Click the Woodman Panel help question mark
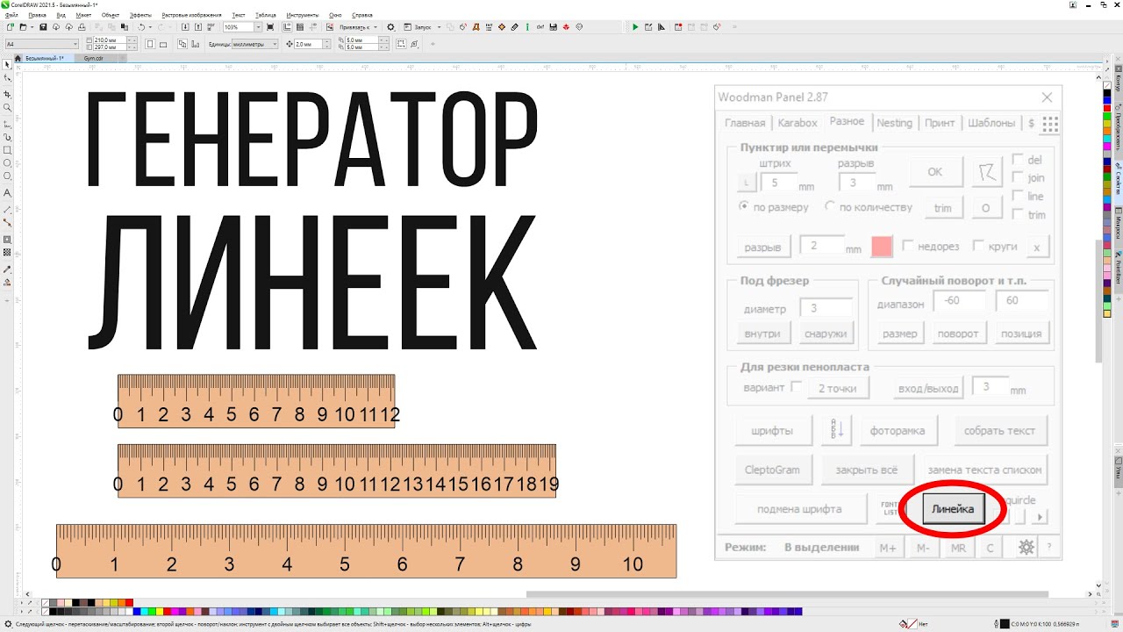The width and height of the screenshot is (1123, 632). click(x=1048, y=548)
